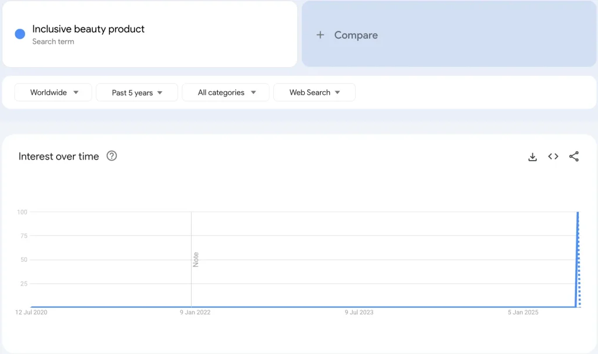Click the arrow on the Worldwide filter

(76, 92)
